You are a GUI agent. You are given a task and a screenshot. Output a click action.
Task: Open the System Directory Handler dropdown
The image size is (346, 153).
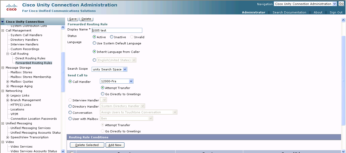(x=122, y=106)
